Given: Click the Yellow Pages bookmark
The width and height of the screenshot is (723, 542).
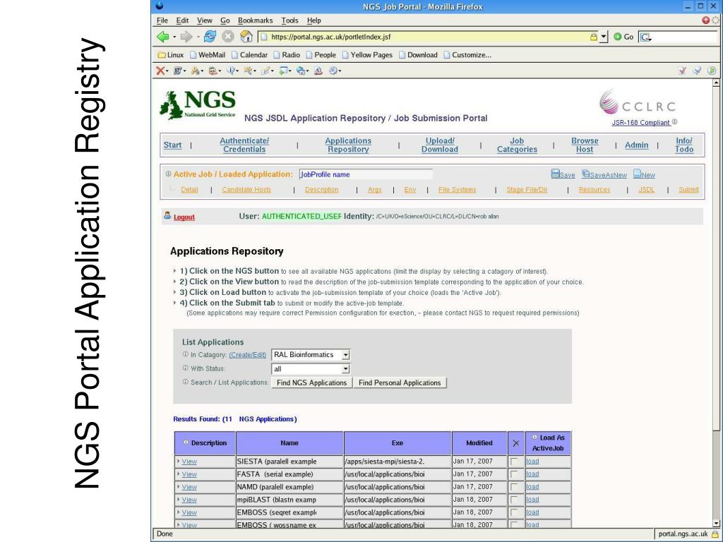Looking at the screenshot, I should (367, 55).
